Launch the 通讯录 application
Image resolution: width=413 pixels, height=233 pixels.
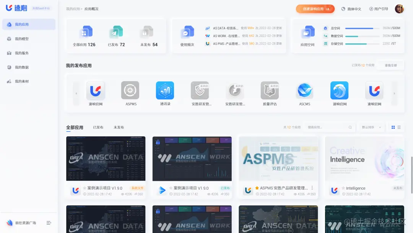click(x=165, y=89)
